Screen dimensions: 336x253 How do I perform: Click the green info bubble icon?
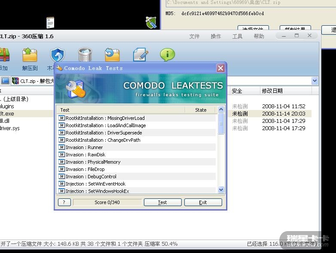click(168, 55)
